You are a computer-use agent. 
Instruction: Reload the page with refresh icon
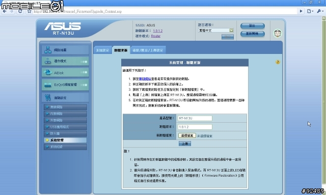(20, 11)
